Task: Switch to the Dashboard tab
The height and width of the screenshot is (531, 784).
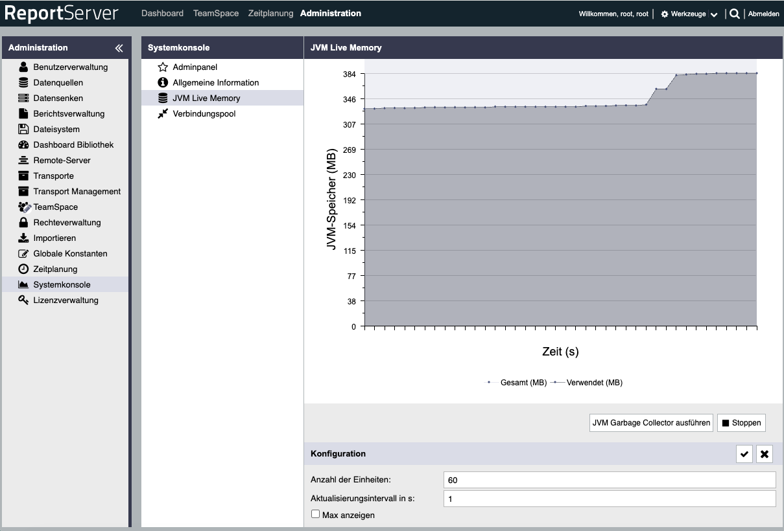Action: tap(162, 13)
